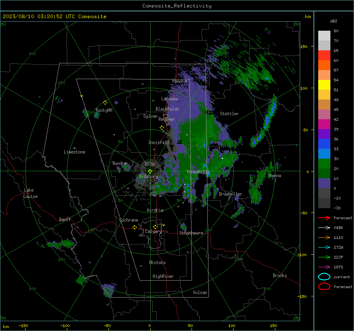Click the Sylvan label

[x=150, y=116]
